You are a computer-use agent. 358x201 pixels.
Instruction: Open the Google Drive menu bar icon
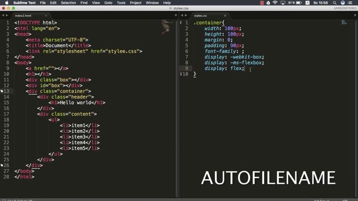click(268, 3)
